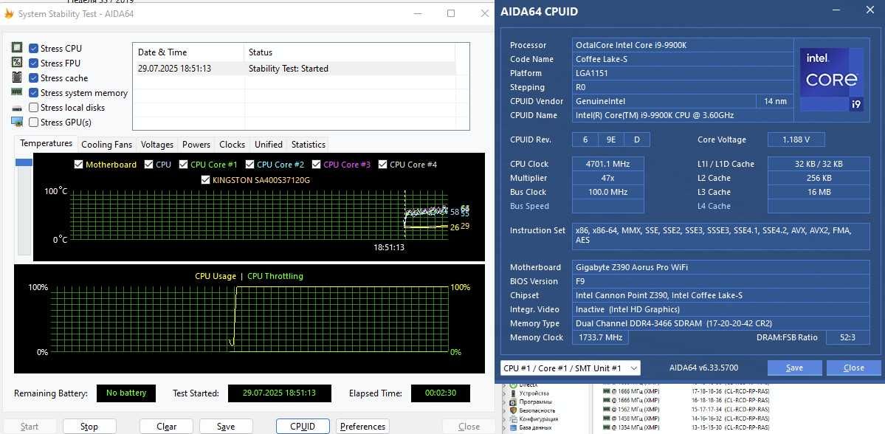Click the CPU Clock 4701.1 MHz value
Viewport: 885px width, 434px height.
click(608, 164)
